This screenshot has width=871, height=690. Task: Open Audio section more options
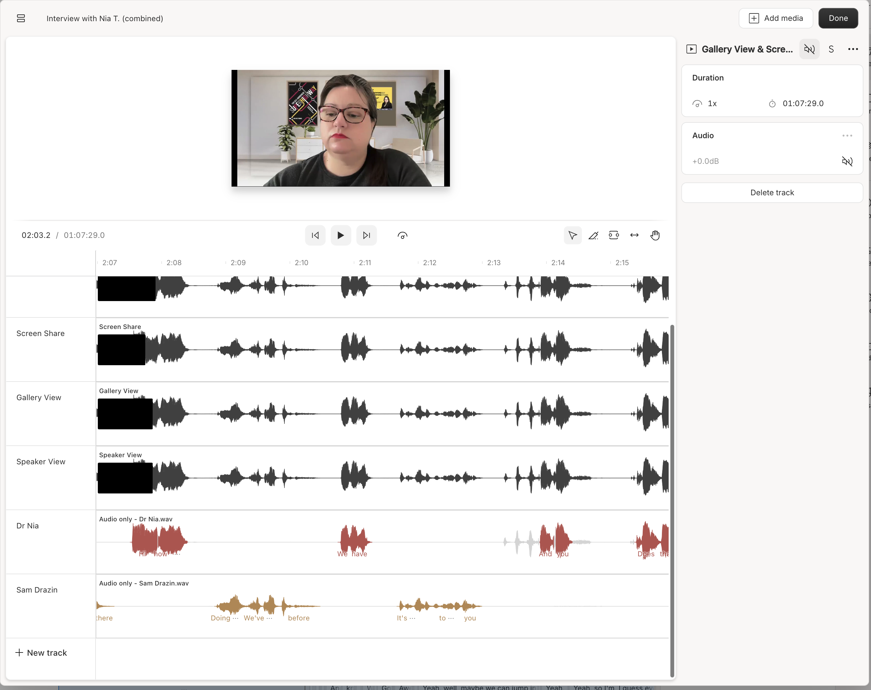point(847,136)
